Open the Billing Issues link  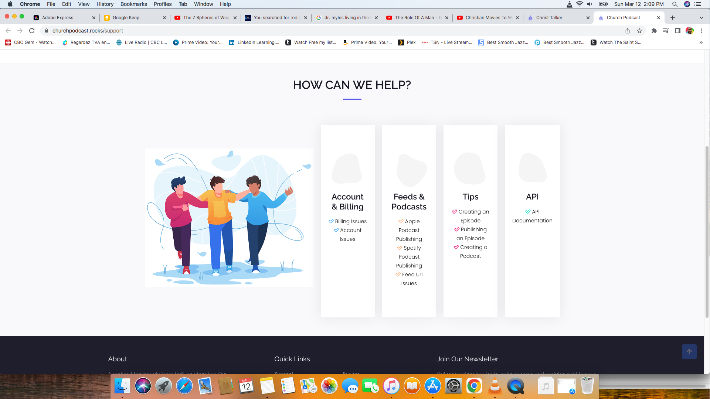pyautogui.click(x=350, y=221)
